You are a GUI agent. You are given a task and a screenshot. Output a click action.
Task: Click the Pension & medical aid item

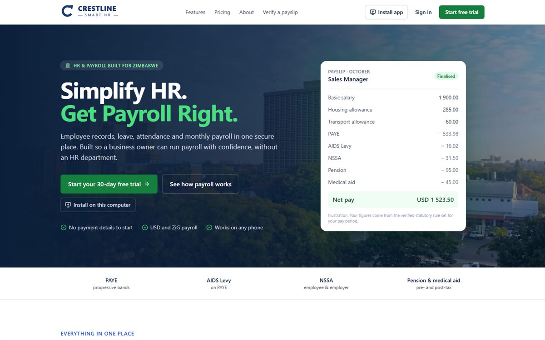click(x=434, y=284)
